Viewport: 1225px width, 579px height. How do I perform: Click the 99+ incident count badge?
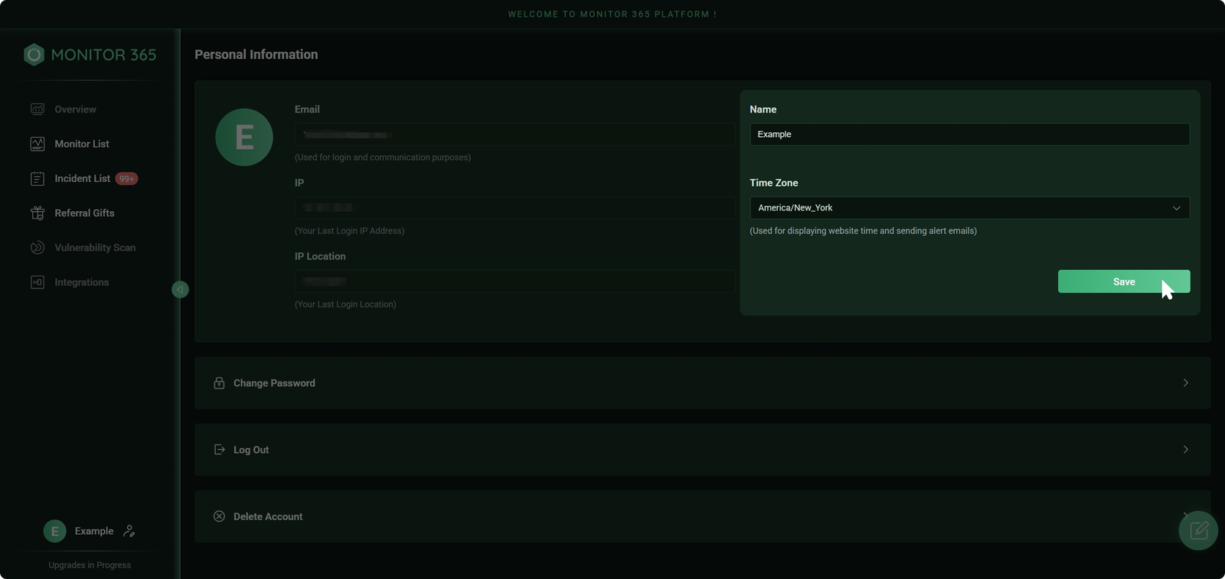click(x=126, y=179)
